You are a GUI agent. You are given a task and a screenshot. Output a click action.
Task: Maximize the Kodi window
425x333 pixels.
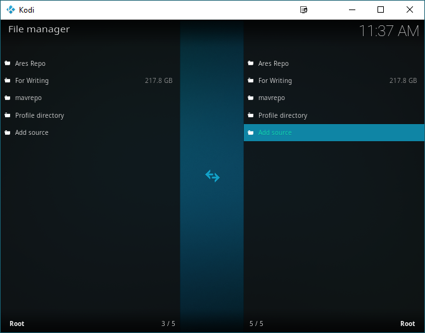click(x=381, y=9)
